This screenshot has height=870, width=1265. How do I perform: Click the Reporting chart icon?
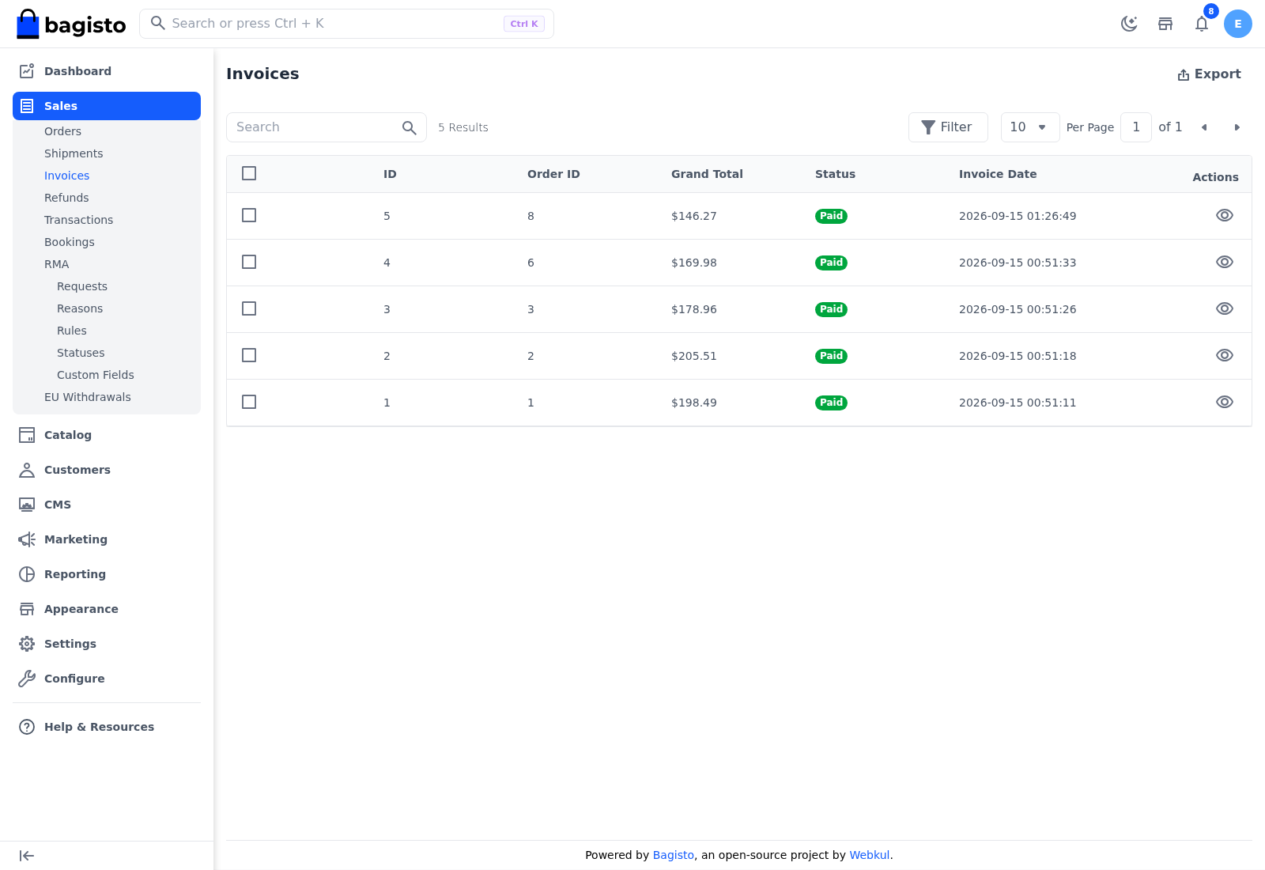pos(27,574)
